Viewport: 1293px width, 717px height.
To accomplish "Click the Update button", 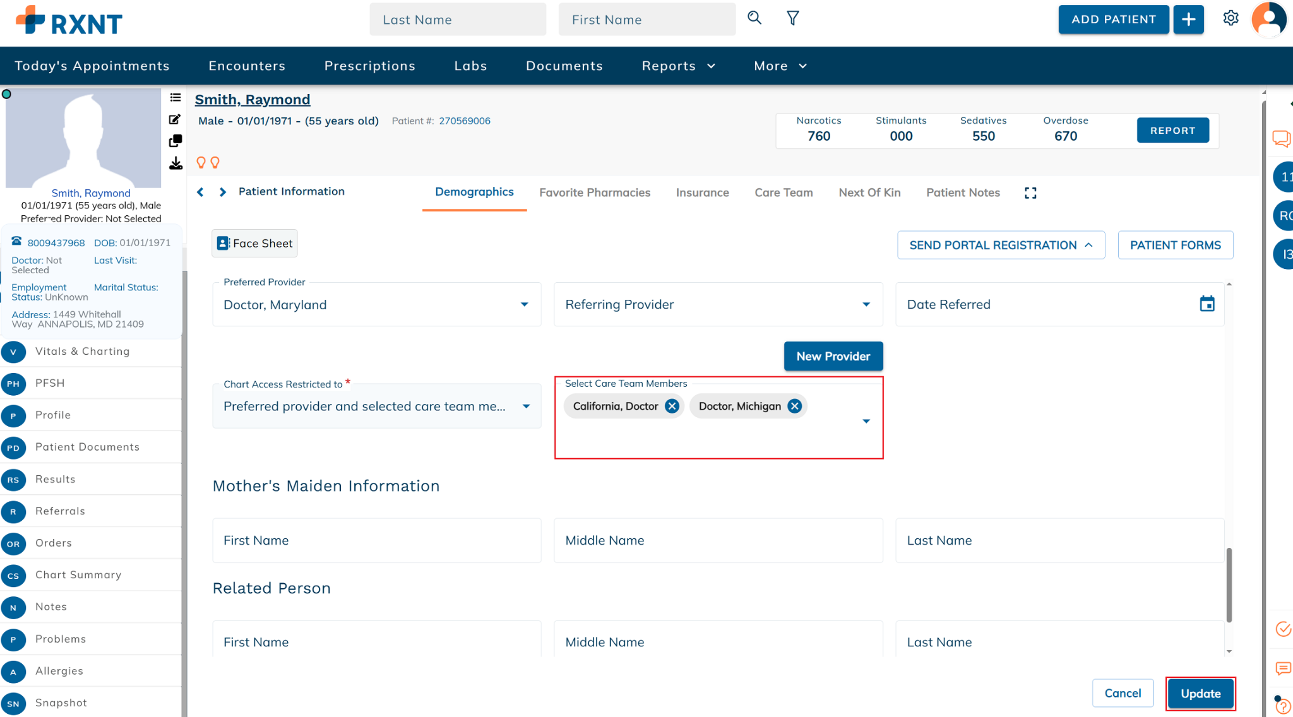I will 1200,694.
